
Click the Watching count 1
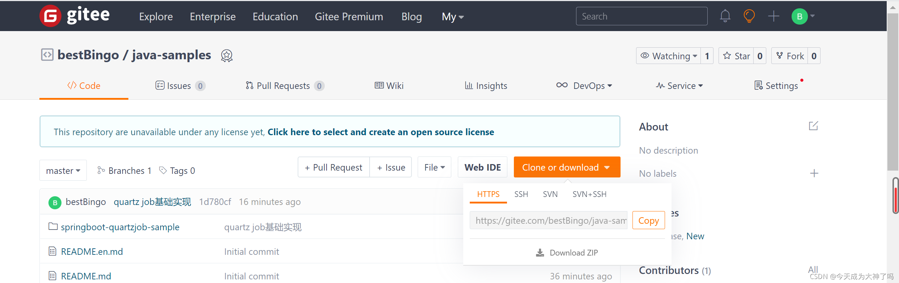pyautogui.click(x=707, y=56)
